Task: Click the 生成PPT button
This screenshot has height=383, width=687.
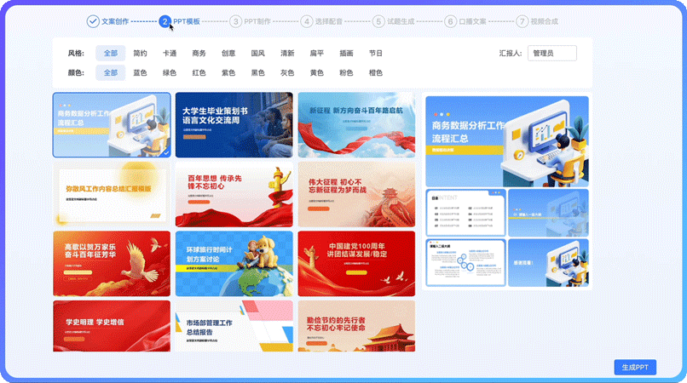Action: tap(635, 367)
